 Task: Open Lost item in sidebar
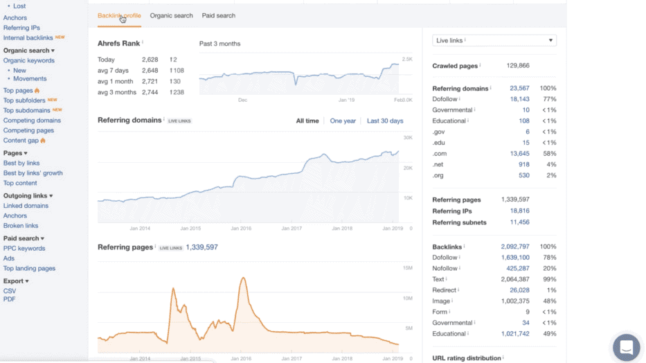pos(19,6)
